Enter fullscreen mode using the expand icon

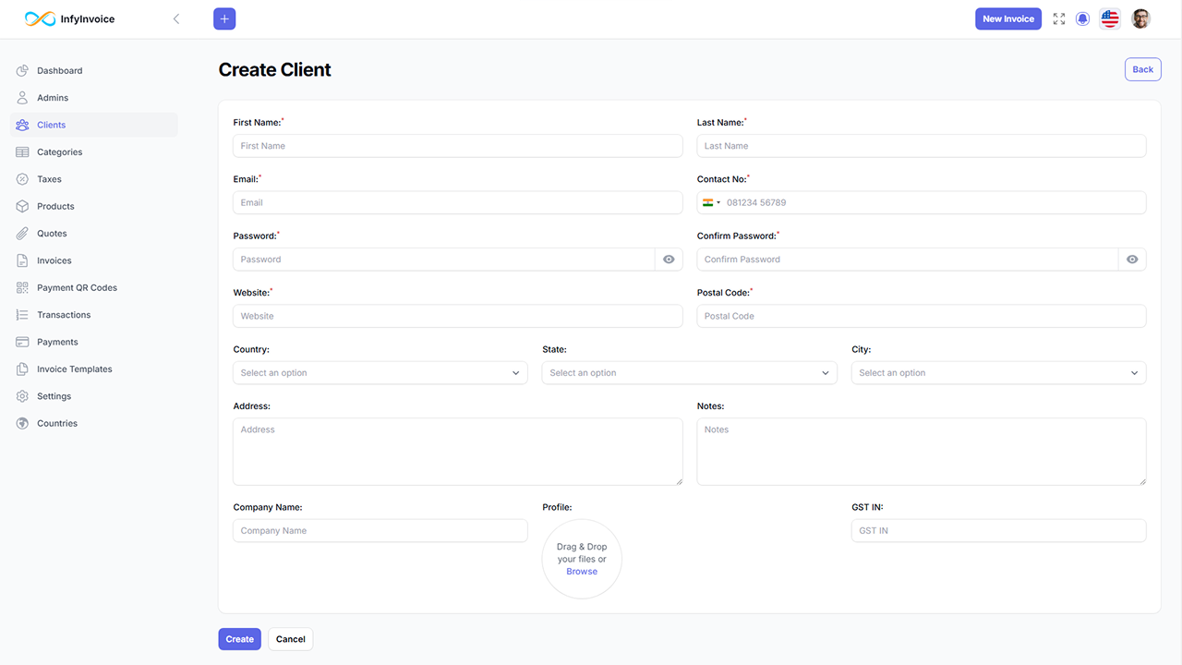click(1058, 18)
